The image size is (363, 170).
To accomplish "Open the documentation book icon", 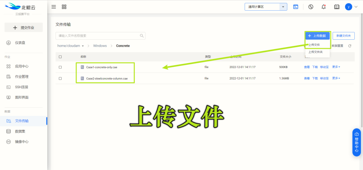I will coord(337,7).
